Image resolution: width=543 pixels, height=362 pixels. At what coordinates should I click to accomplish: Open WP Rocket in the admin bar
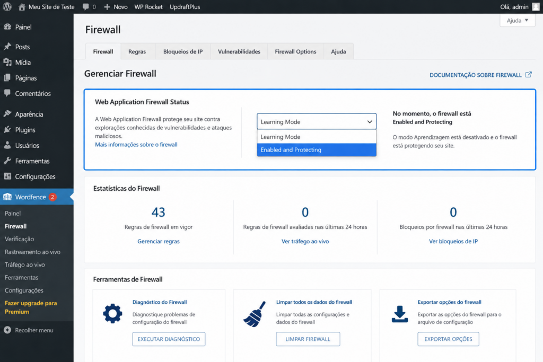[x=148, y=6]
